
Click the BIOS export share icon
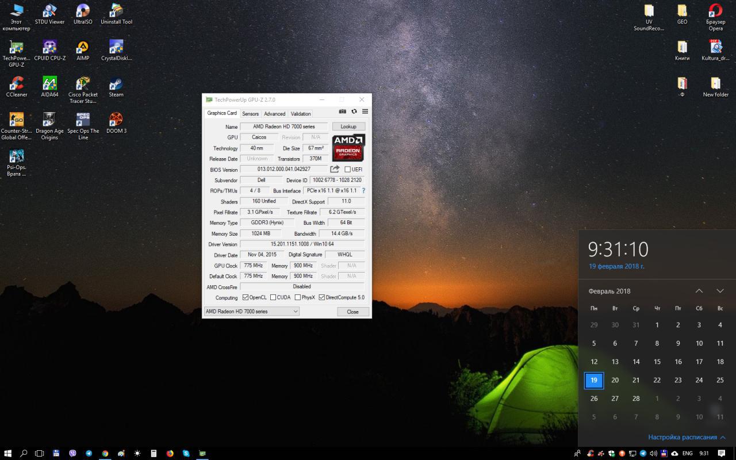[x=335, y=169]
